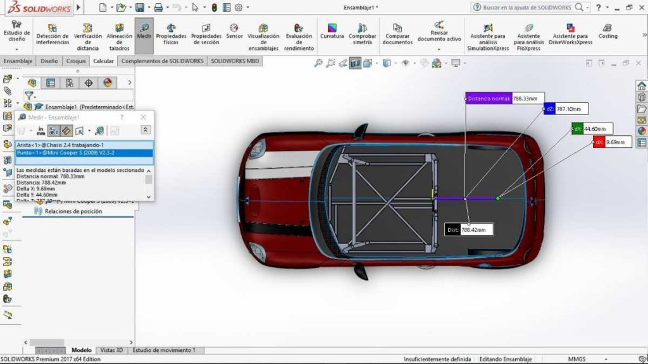Collapse the Medir dialog using chevron button
The width and height of the screenshot is (648, 364).
tap(146, 130)
